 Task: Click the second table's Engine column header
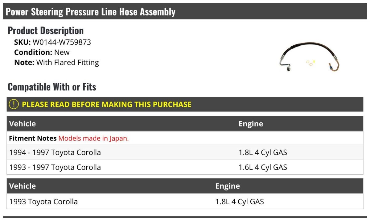(228, 186)
